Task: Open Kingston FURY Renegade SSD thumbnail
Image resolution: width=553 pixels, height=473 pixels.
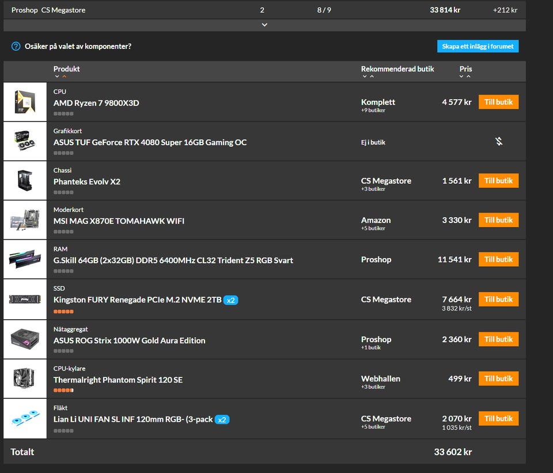Action: coord(25,300)
